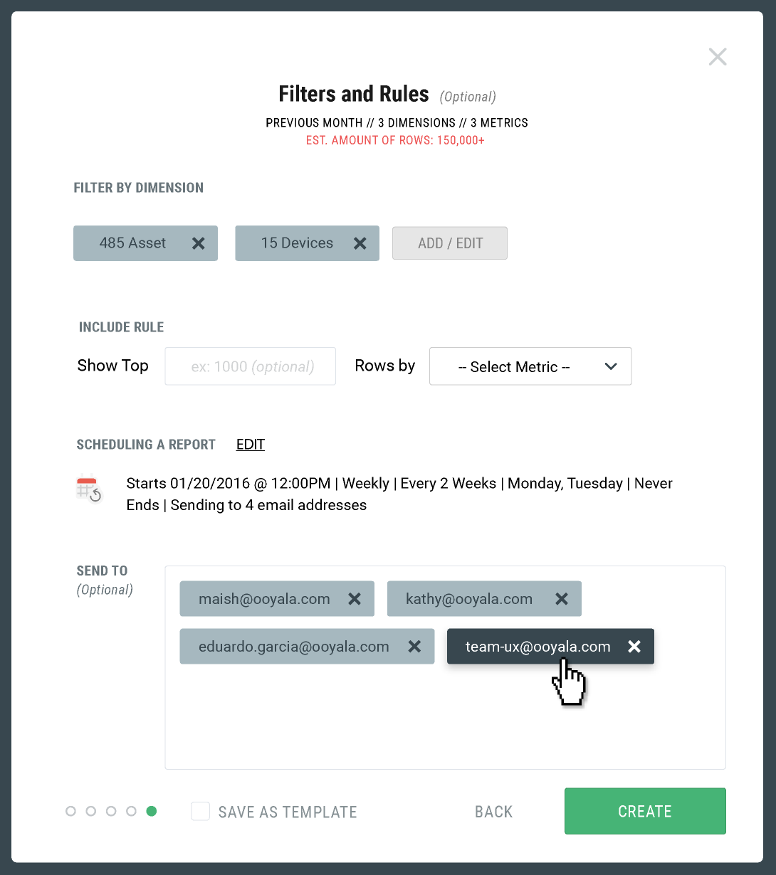Screen dimensions: 776x875
Task: Select the first wizard step dot
Action: (71, 811)
